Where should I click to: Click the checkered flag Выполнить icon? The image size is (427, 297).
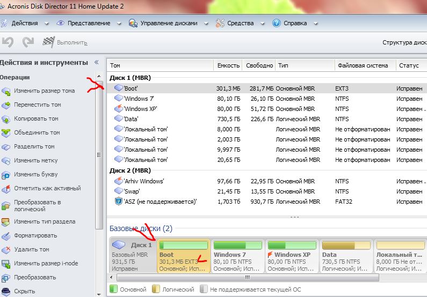point(49,42)
